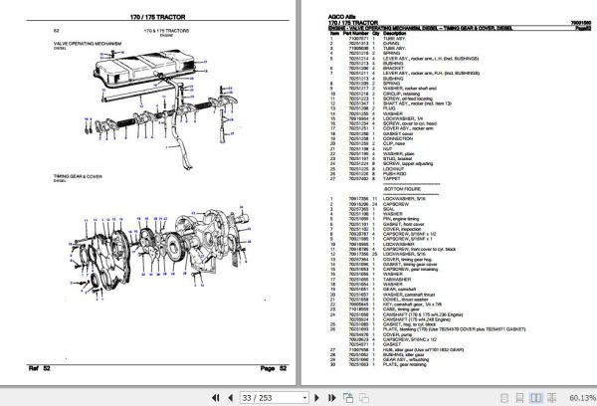Select the 'COVER ASY., rocker arm' row
Viewport: 597px width, 406px height.
(381, 128)
